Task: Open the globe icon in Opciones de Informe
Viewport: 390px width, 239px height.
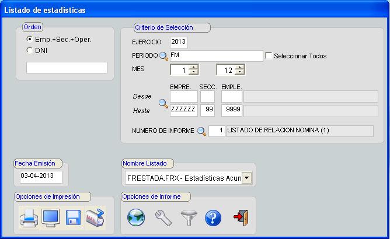Action: tap(136, 217)
